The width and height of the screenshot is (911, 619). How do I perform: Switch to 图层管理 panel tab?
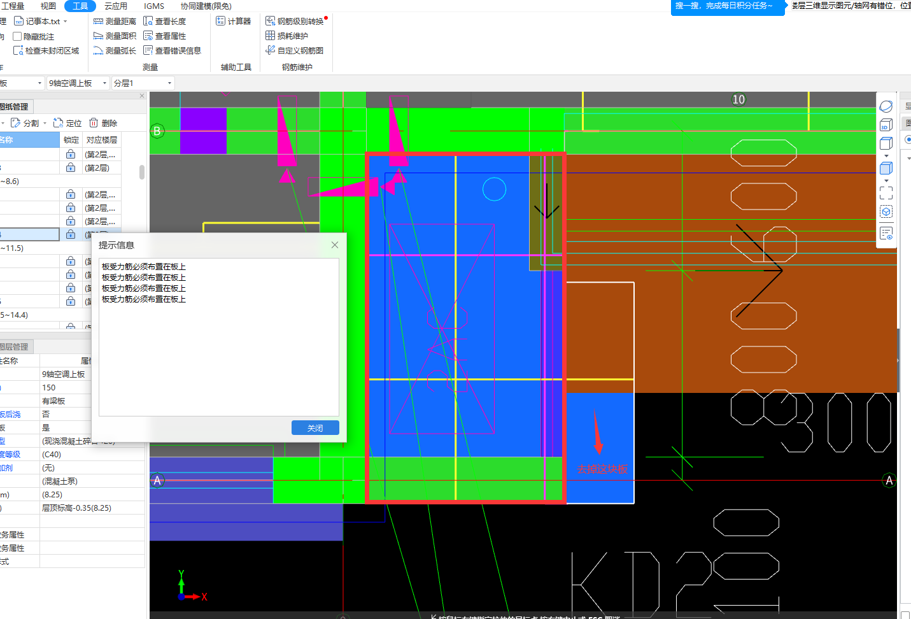(15, 346)
